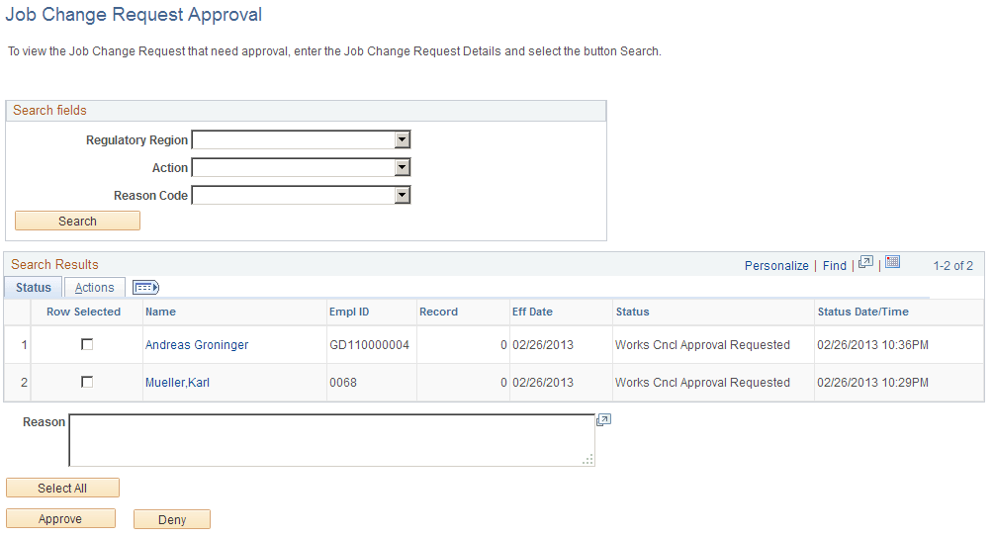Sort by Status Date/Time column header
The width and height of the screenshot is (993, 538).
tap(862, 312)
